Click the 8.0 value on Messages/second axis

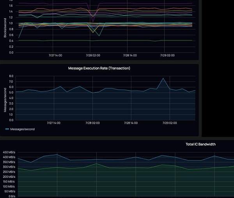[11, 76]
